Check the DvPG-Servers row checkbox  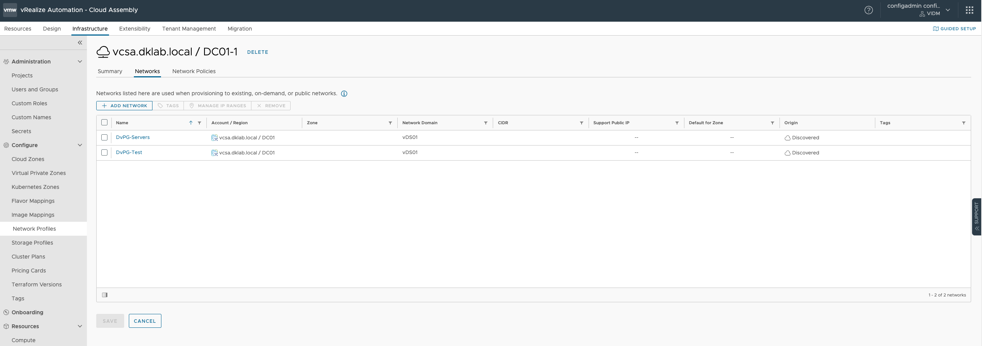(104, 137)
